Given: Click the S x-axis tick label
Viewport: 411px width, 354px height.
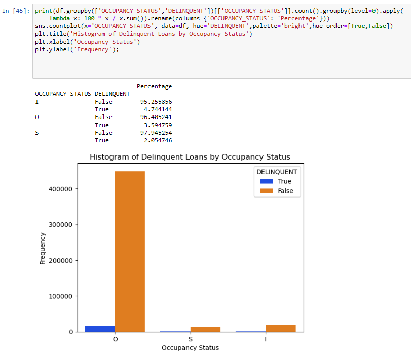Looking at the screenshot, I should 191,339.
